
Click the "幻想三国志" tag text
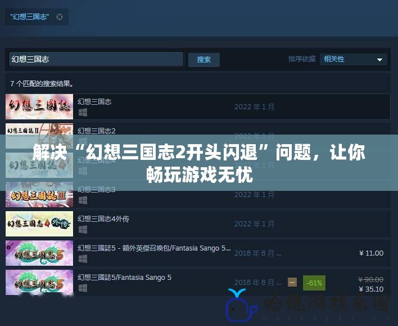pos(30,17)
